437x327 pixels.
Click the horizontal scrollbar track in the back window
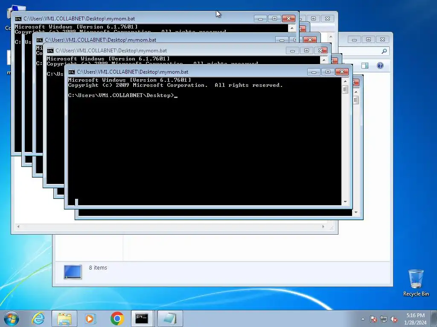pyautogui.click(x=171, y=227)
